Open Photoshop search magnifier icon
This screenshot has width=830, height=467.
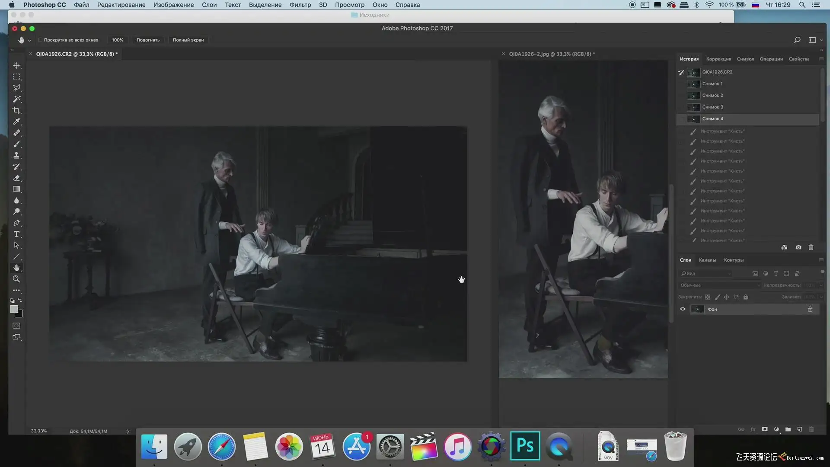797,40
